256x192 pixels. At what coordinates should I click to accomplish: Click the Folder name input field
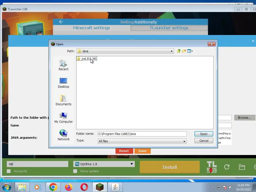[x=142, y=134]
